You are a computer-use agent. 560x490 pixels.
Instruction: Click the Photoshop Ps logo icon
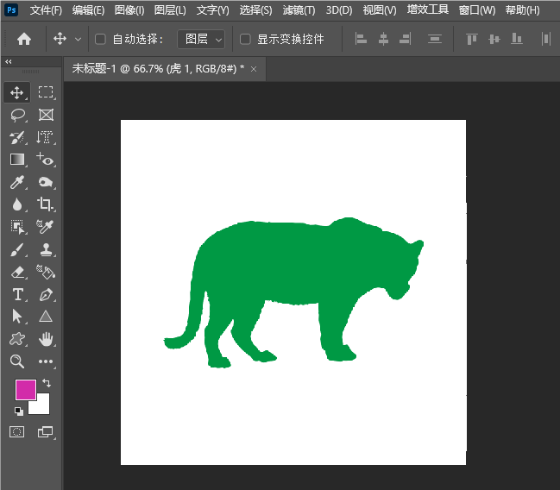tap(11, 9)
